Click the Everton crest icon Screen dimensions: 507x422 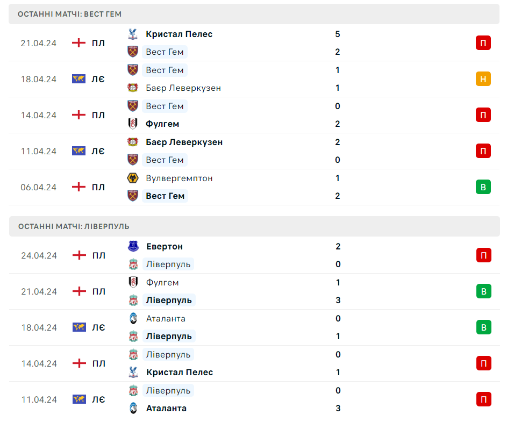(133, 246)
